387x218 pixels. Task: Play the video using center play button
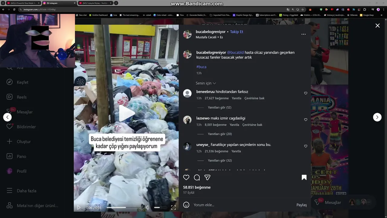[x=126, y=114]
